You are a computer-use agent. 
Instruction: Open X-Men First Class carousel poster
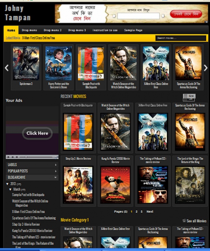[x=156, y=63]
